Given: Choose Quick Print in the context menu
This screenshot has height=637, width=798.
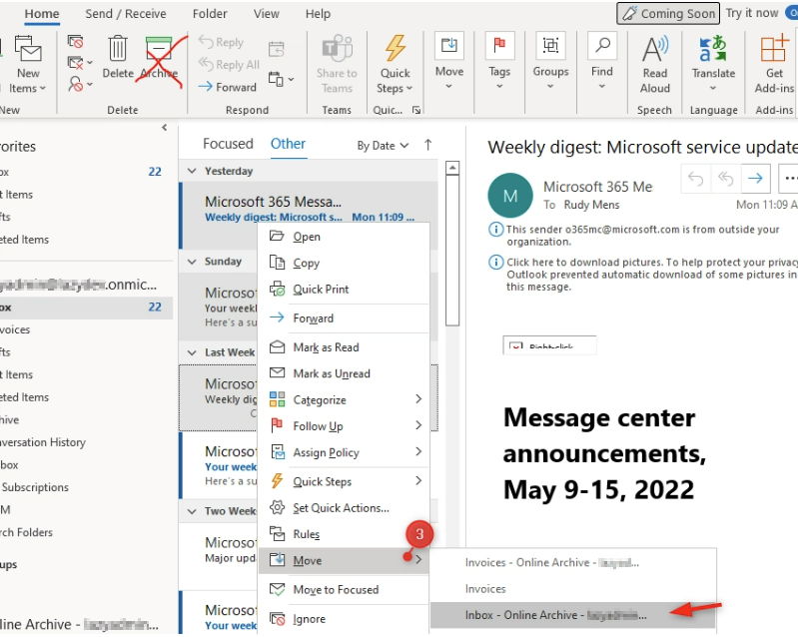Looking at the screenshot, I should click(344, 289).
